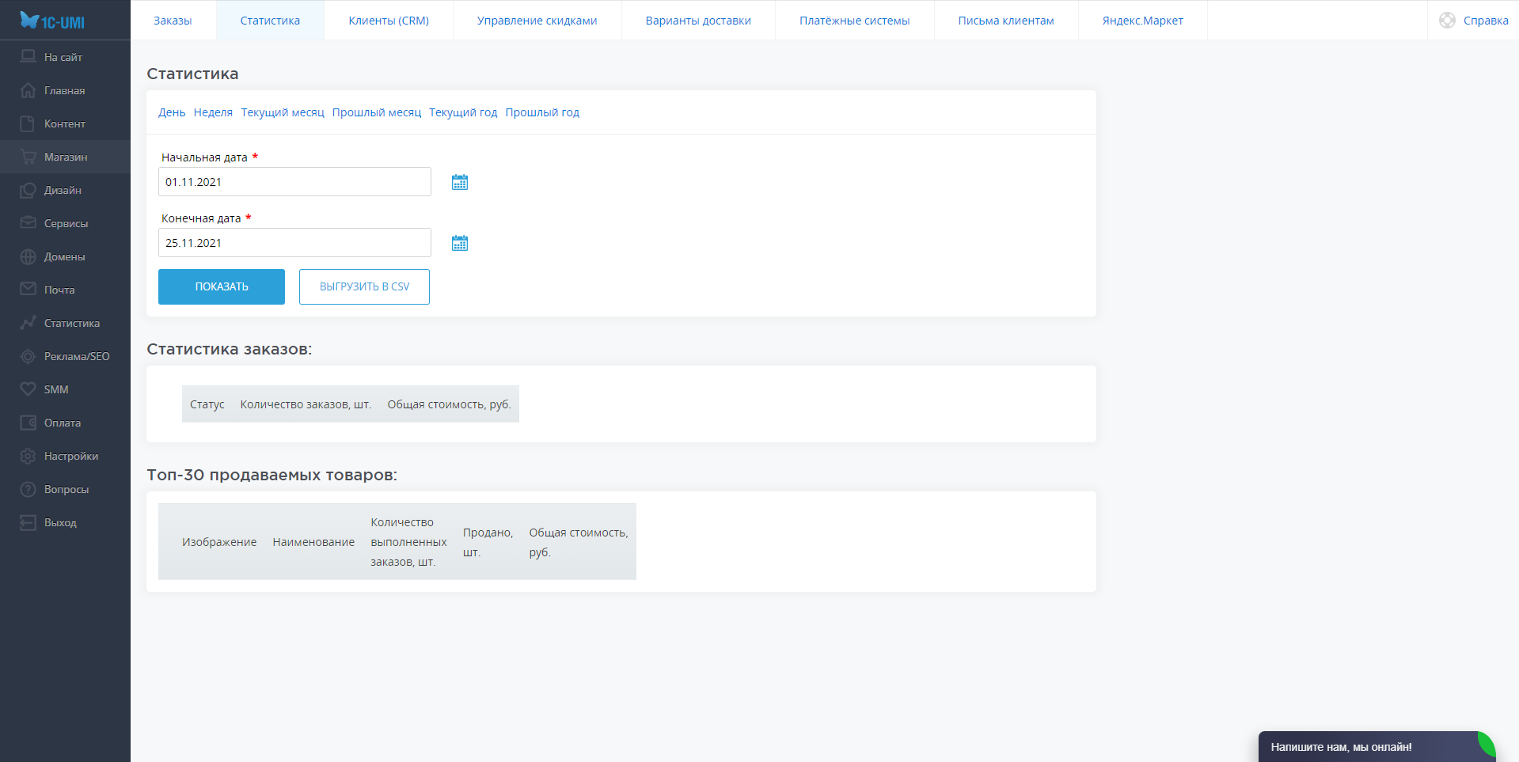This screenshot has width=1519, height=762.
Task: Click Количество заказов, шт. column header
Action: 306,404
